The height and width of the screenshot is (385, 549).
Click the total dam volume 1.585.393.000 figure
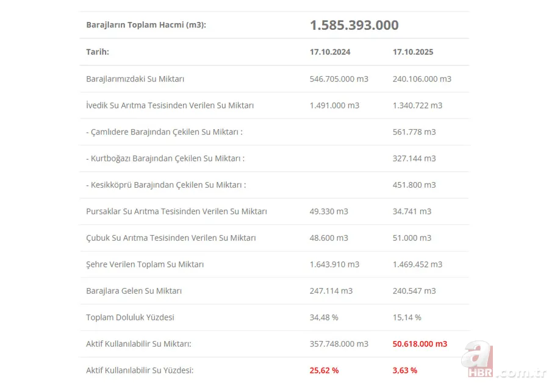(x=354, y=25)
